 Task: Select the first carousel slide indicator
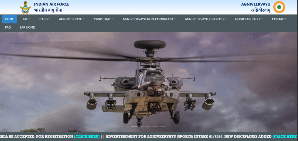pos(134,127)
